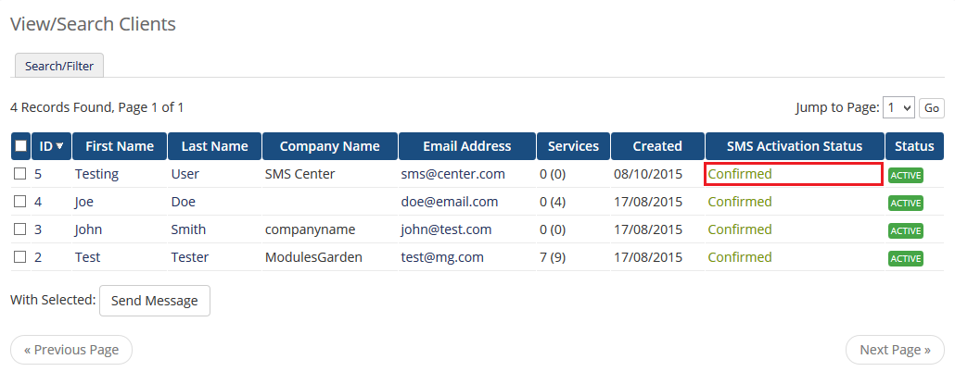Viewport: 955px width, 384px height.
Task: Click the Services column header
Action: [573, 146]
